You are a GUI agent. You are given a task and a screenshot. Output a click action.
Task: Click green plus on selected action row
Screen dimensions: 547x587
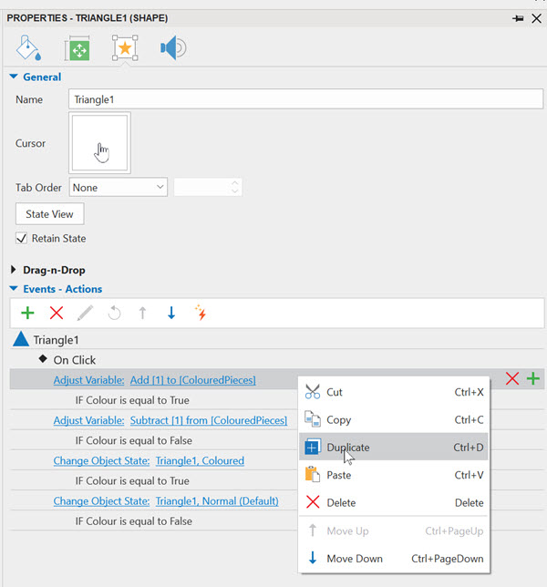pyautogui.click(x=533, y=379)
